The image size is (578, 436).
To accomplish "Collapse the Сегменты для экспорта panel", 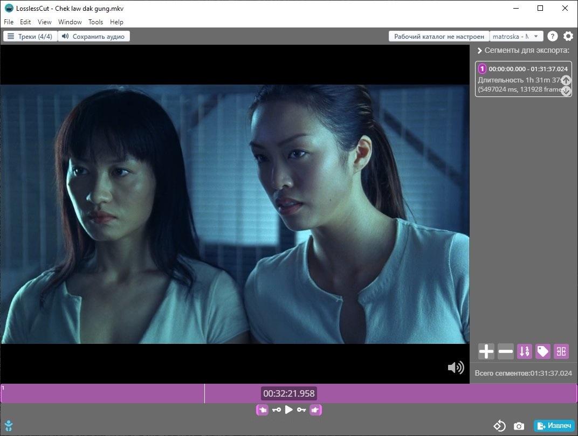I will coord(479,51).
